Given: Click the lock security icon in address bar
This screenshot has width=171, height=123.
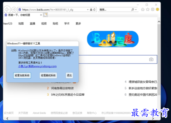Looking at the screenshot, I should pos(91,10).
